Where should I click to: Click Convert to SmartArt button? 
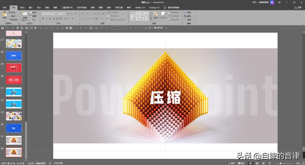[117, 20]
